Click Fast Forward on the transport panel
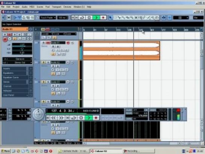 (61, 118)
